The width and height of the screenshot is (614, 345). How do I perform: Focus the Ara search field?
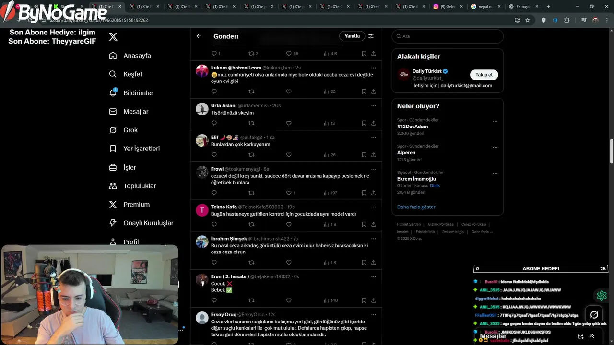(x=448, y=36)
